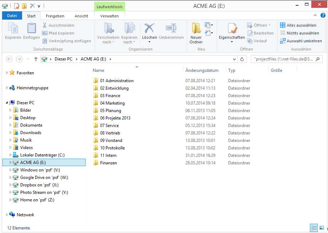This screenshot has height=233, width=328.
Task: Switch to the Verwalten tab
Action: point(109,16)
